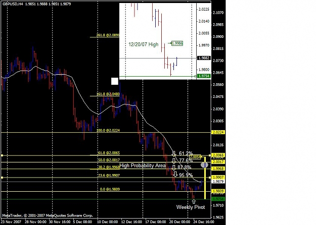This screenshot has height=225, width=316.
Task: Click the '28 Nov 00:00' date label
Action: click(x=35, y=222)
